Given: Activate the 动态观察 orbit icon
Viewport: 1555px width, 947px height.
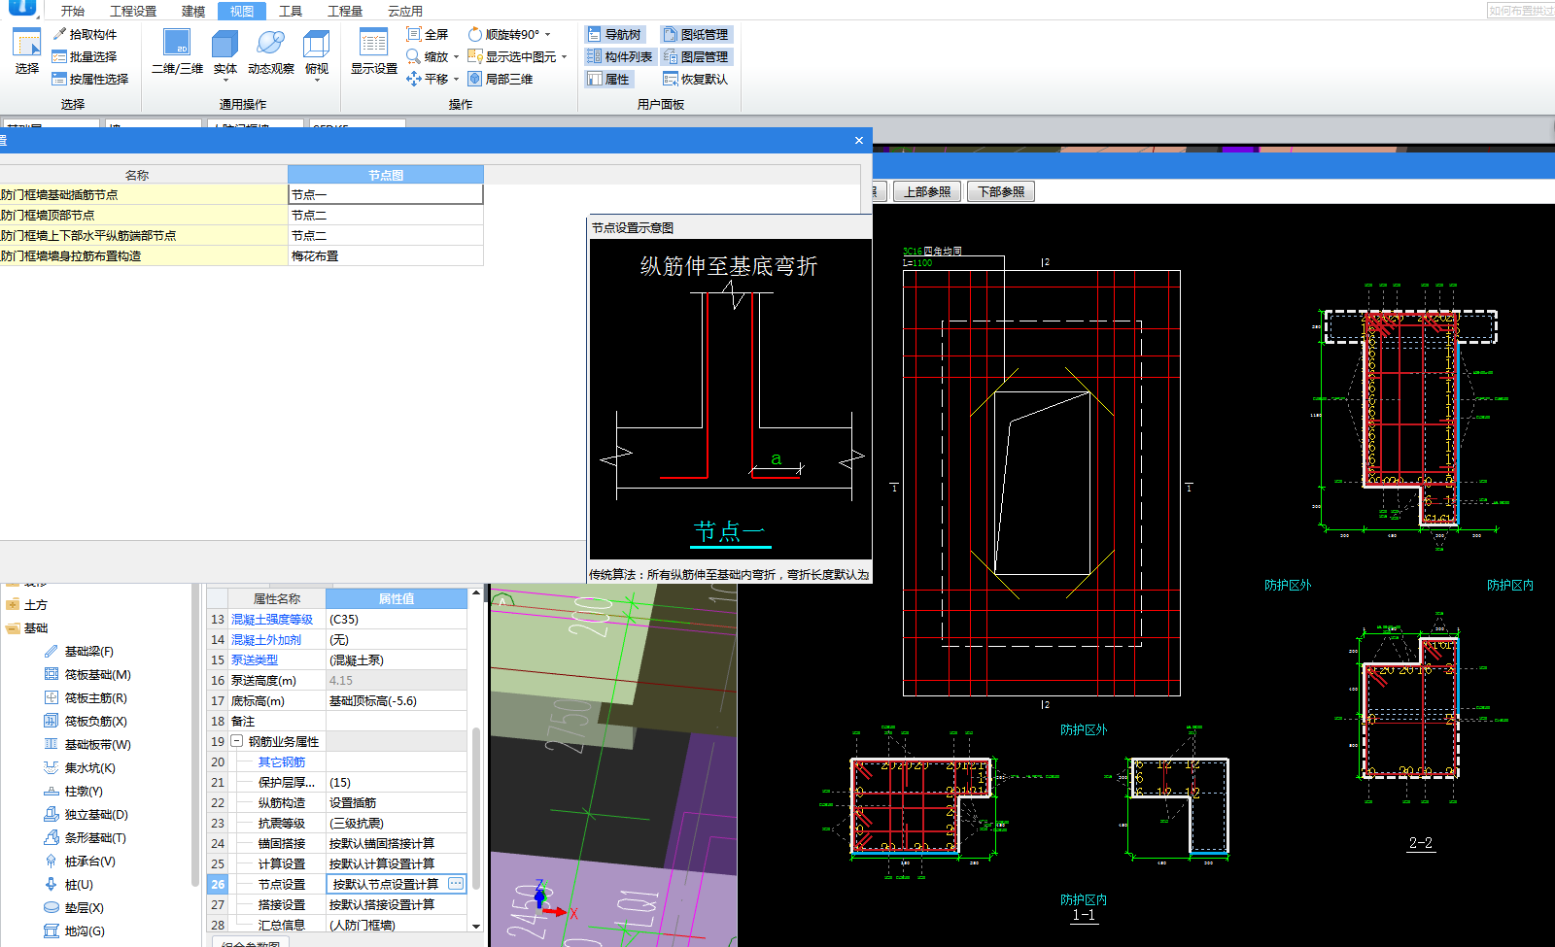Looking at the screenshot, I should coord(270,44).
